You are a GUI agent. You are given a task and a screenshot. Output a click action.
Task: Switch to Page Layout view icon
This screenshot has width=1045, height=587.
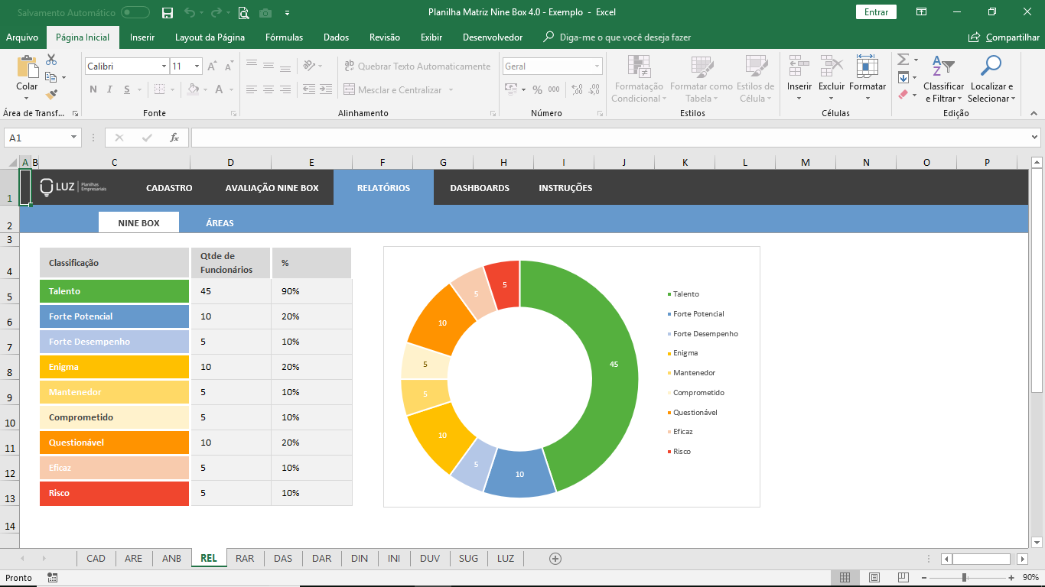point(874,578)
